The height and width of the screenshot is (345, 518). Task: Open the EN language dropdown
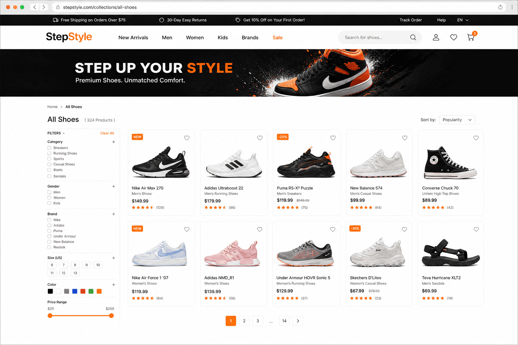tap(463, 20)
